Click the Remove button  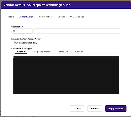(x=95, y=109)
